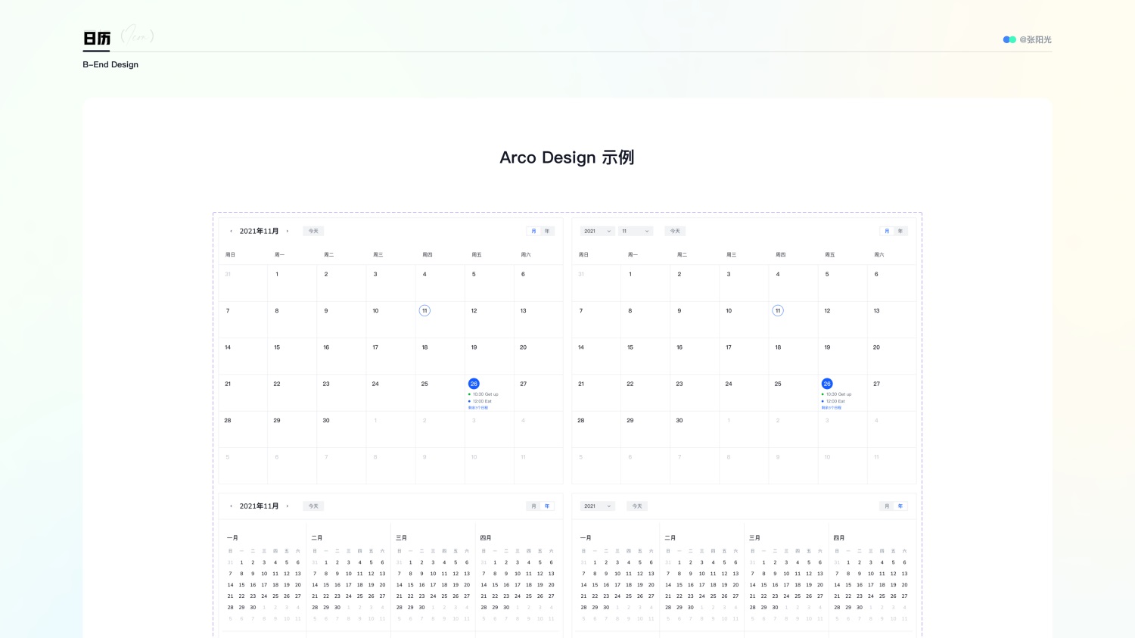Open '12:00 Eat' event in dropdown-selector calendar
This screenshot has height=638, width=1135.
tap(834, 401)
